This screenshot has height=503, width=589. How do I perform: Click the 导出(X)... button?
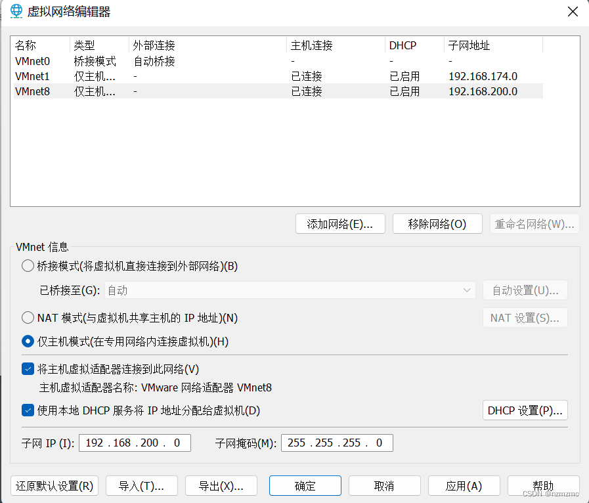point(221,486)
